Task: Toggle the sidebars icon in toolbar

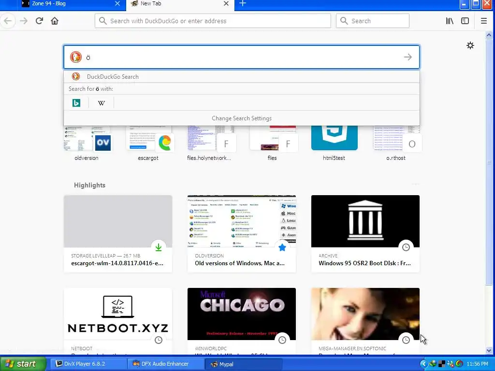Action: coord(465,21)
